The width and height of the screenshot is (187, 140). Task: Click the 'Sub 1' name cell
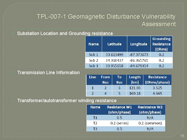tap(94, 55)
